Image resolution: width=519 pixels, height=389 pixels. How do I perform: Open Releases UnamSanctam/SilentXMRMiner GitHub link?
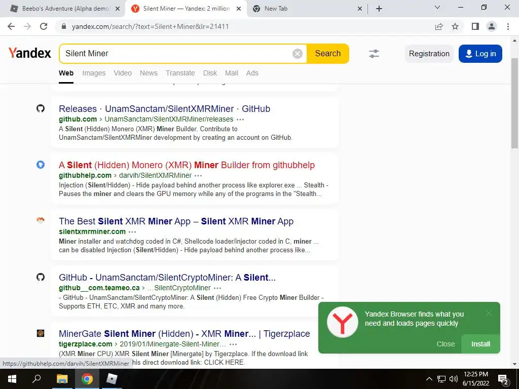click(165, 109)
